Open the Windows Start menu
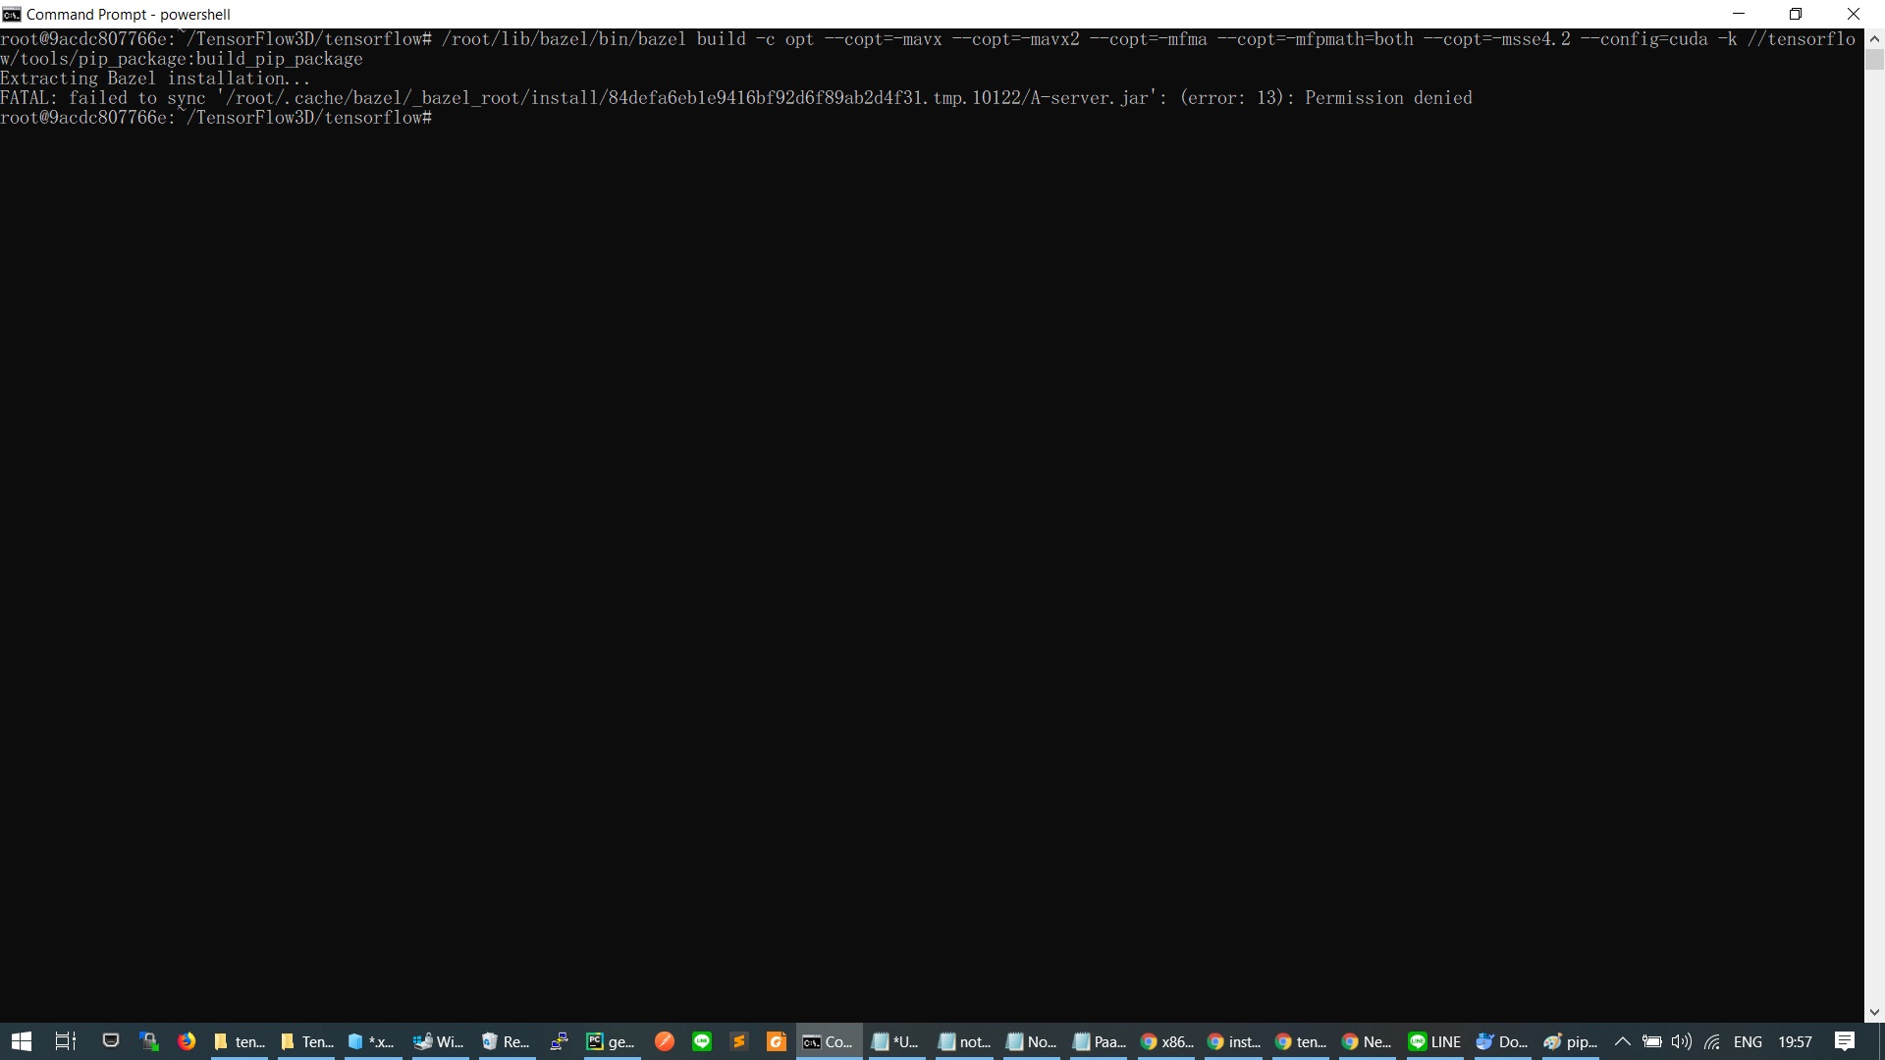The image size is (1885, 1060). click(20, 1041)
